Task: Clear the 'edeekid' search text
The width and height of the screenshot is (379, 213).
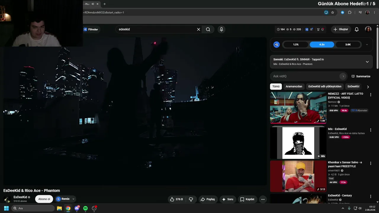Action: click(x=198, y=29)
